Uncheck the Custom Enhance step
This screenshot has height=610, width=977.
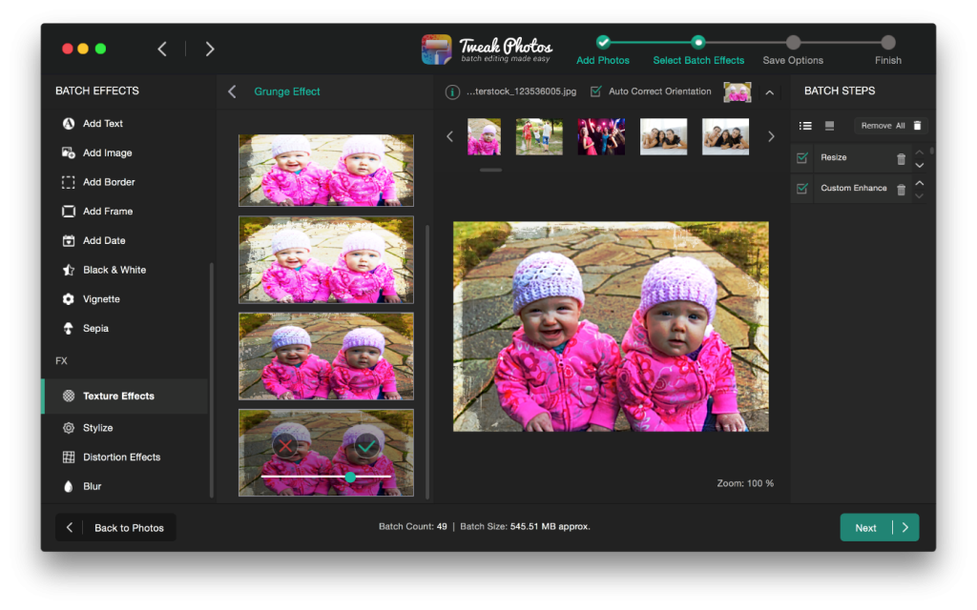coord(801,188)
